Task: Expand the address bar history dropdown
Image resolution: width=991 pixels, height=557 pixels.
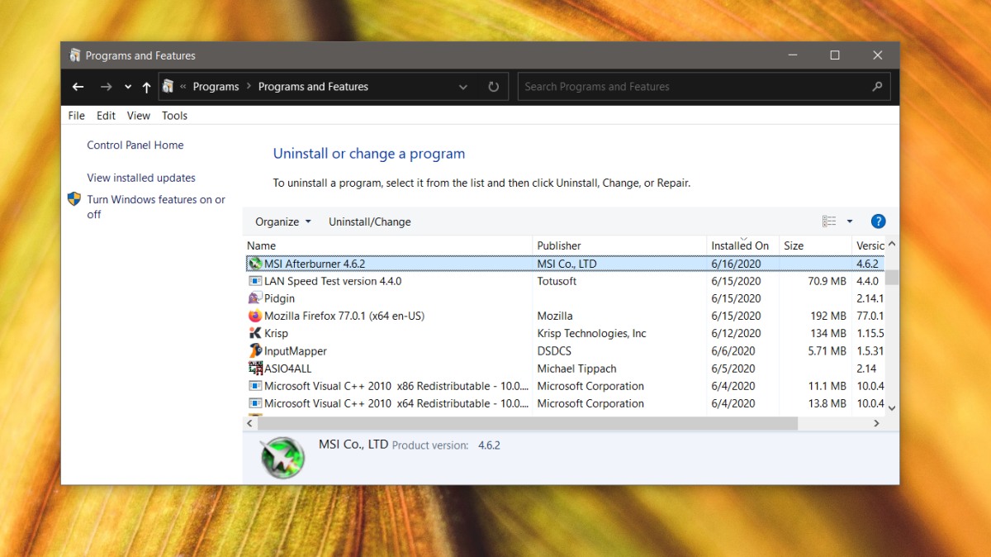Action: point(463,87)
